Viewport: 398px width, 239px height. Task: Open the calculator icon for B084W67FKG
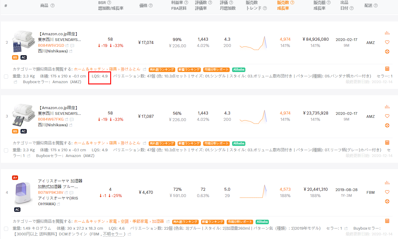coord(387,143)
